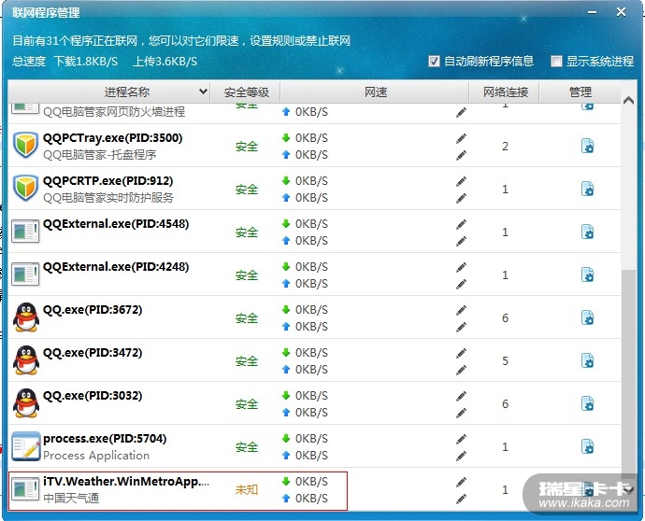Open manage icon for QQ.exe PID:3672

tap(587, 318)
